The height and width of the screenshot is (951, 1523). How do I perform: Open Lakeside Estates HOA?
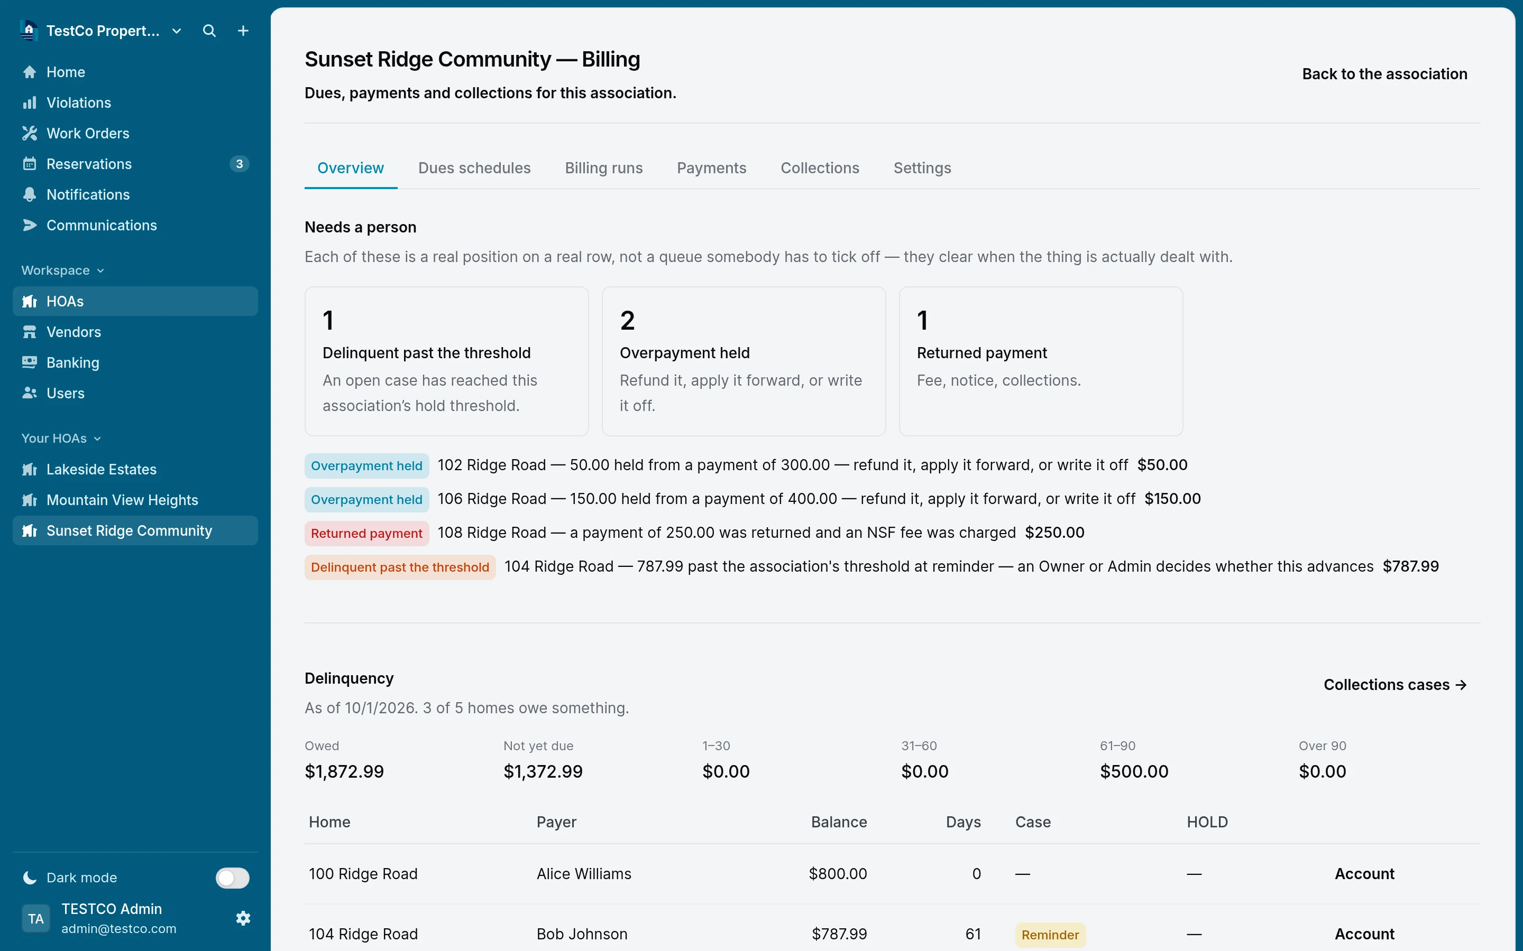click(x=135, y=469)
